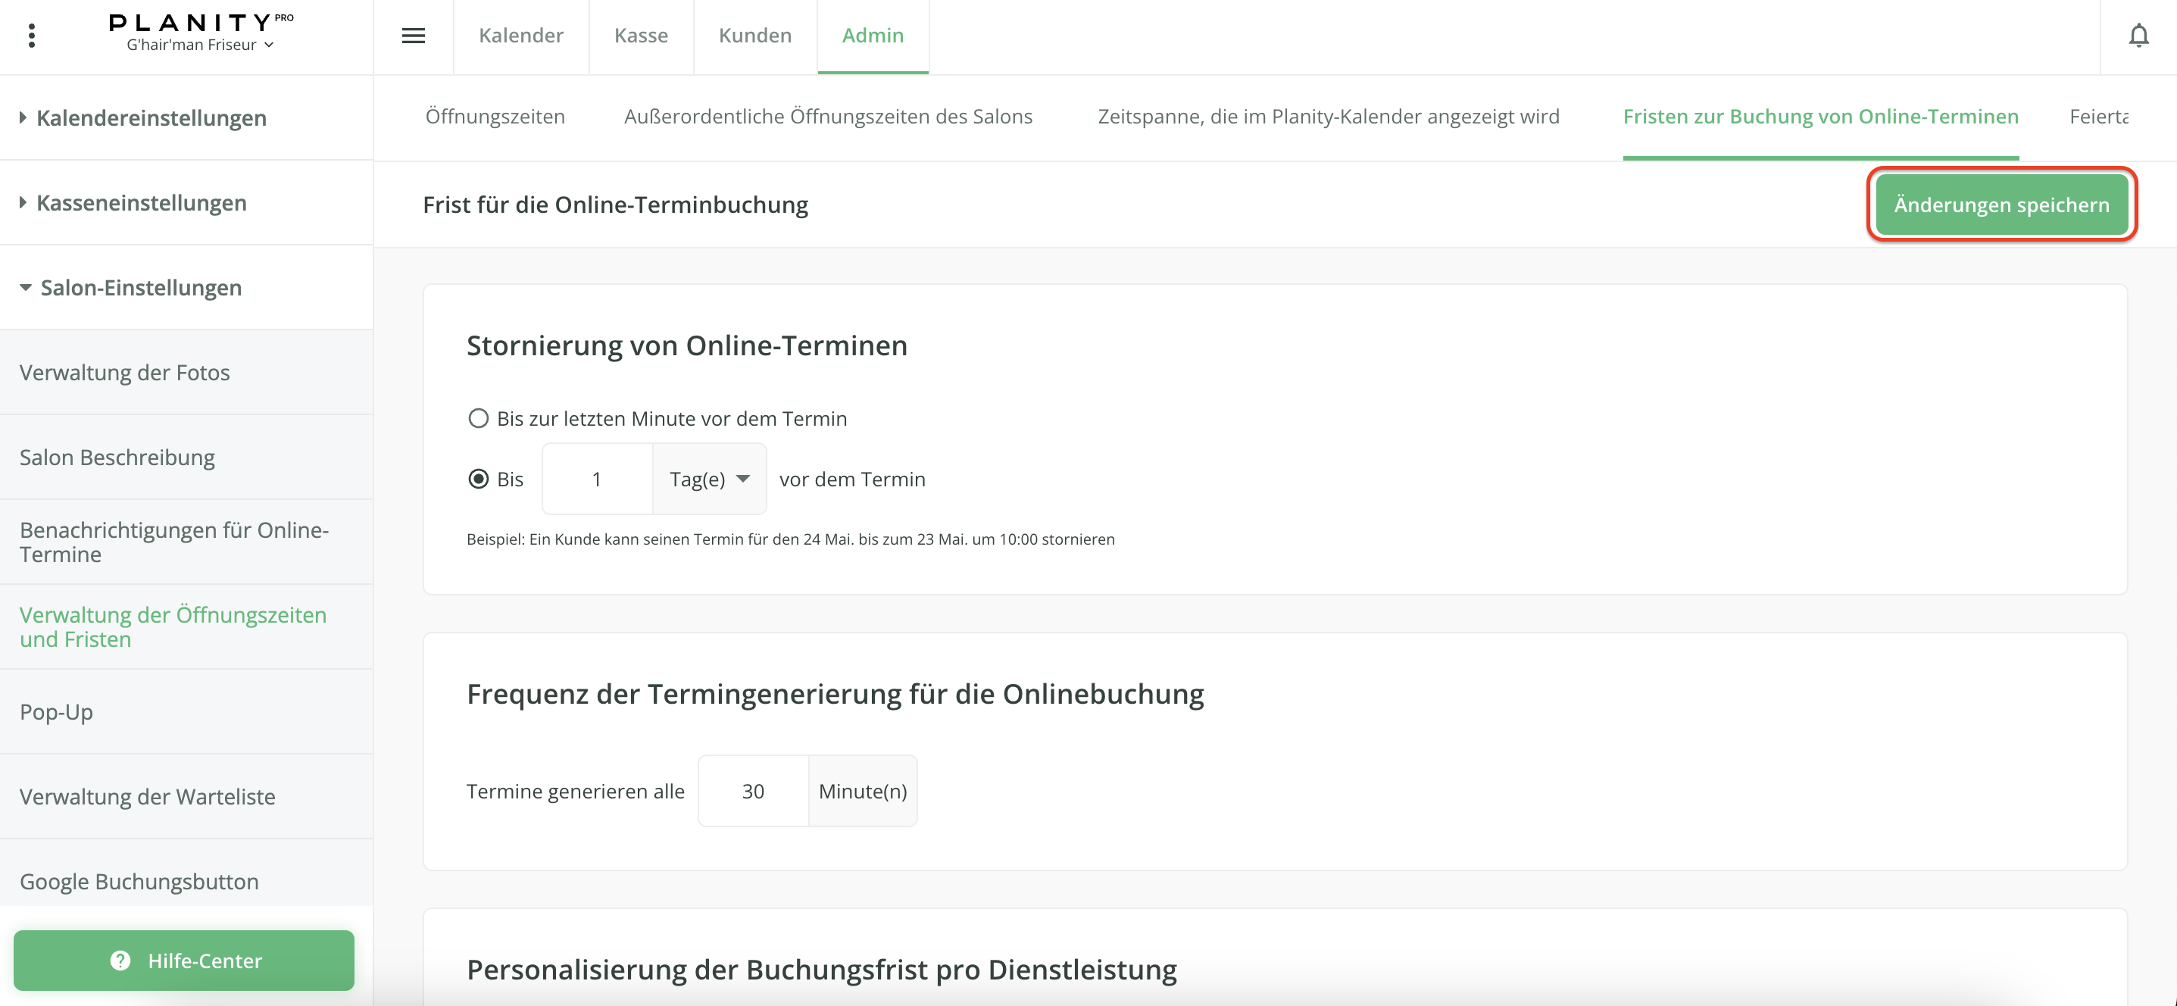2177x1006 pixels.
Task: Click the Termine generieren minutes field
Action: pyautogui.click(x=752, y=792)
